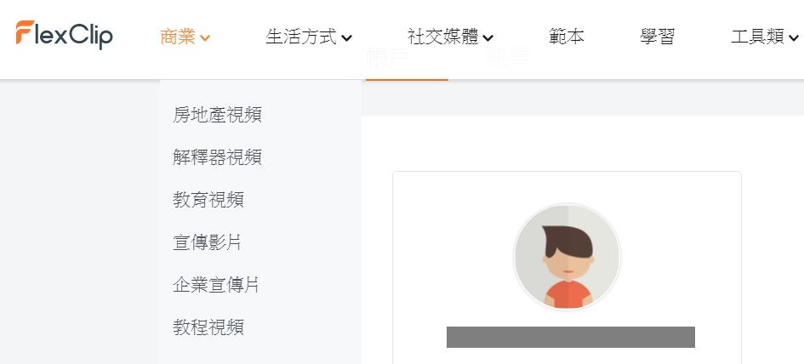Click the 生活方式 menu label
Viewport: 804px width, 364px height.
(301, 37)
